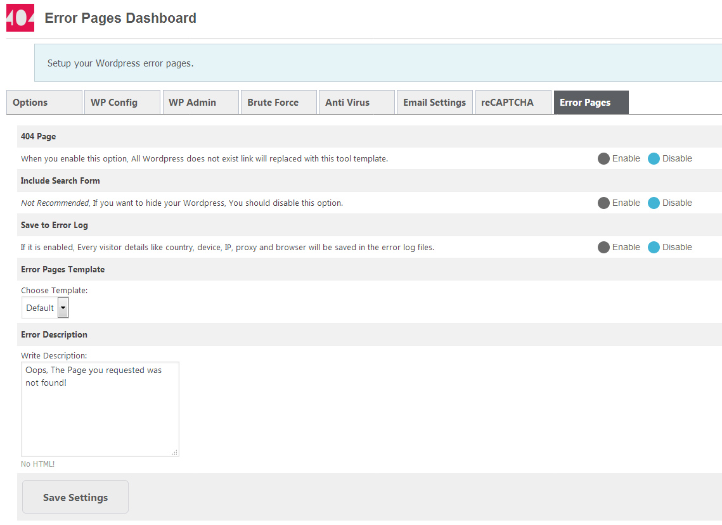Enable the 404 Page option
The height and width of the screenshot is (525, 722).
point(603,159)
